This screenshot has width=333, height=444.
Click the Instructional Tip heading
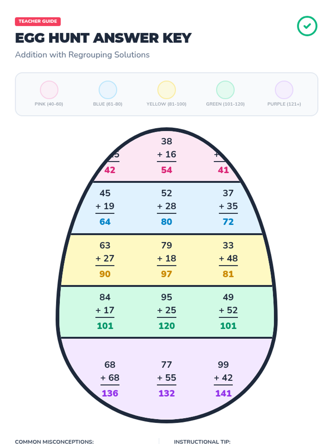pos(202,441)
